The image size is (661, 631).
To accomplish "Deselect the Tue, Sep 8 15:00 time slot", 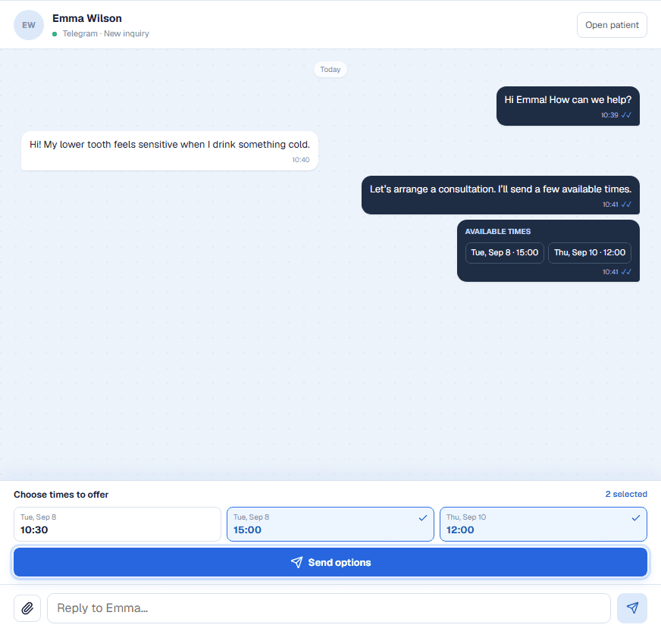I will coord(330,524).
